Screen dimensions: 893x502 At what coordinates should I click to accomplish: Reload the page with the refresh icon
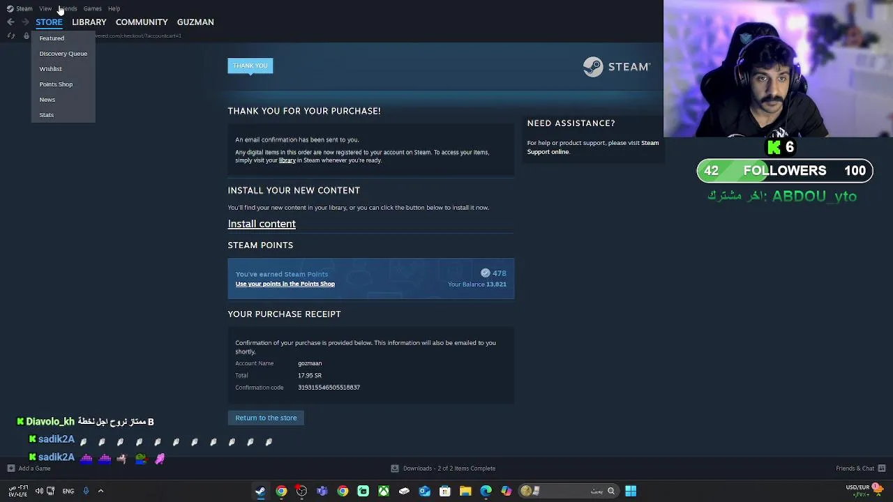(x=10, y=36)
